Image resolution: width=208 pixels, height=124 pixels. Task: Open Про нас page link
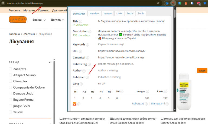point(43,10)
